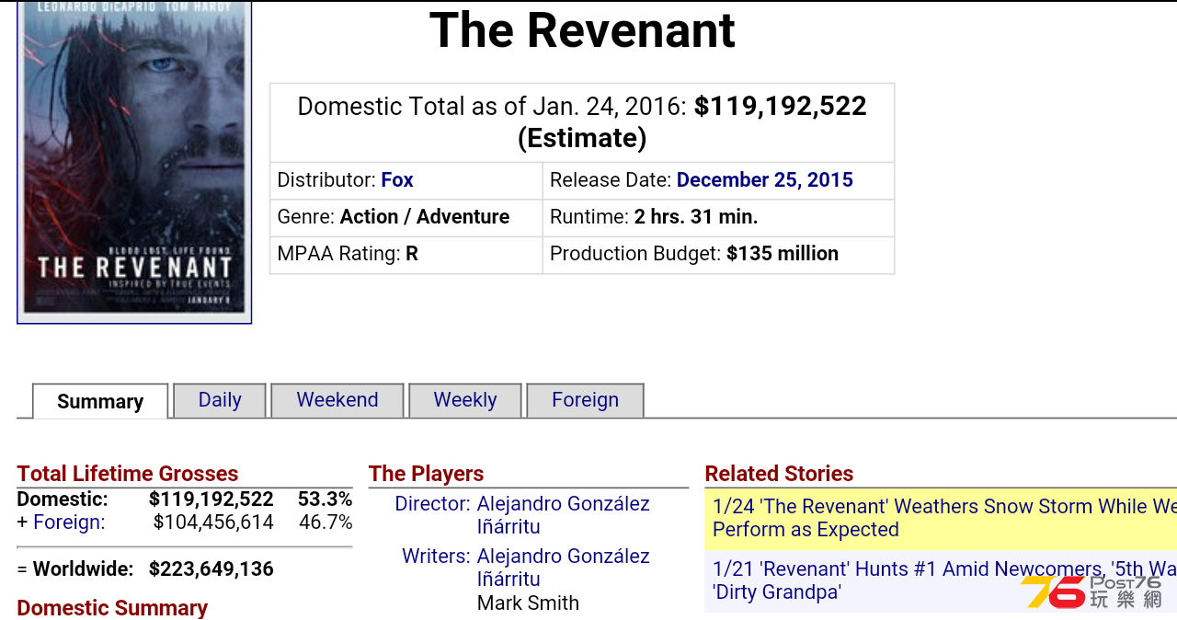1177x620 pixels.
Task: Switch to the Daily tab
Action: pos(220,400)
